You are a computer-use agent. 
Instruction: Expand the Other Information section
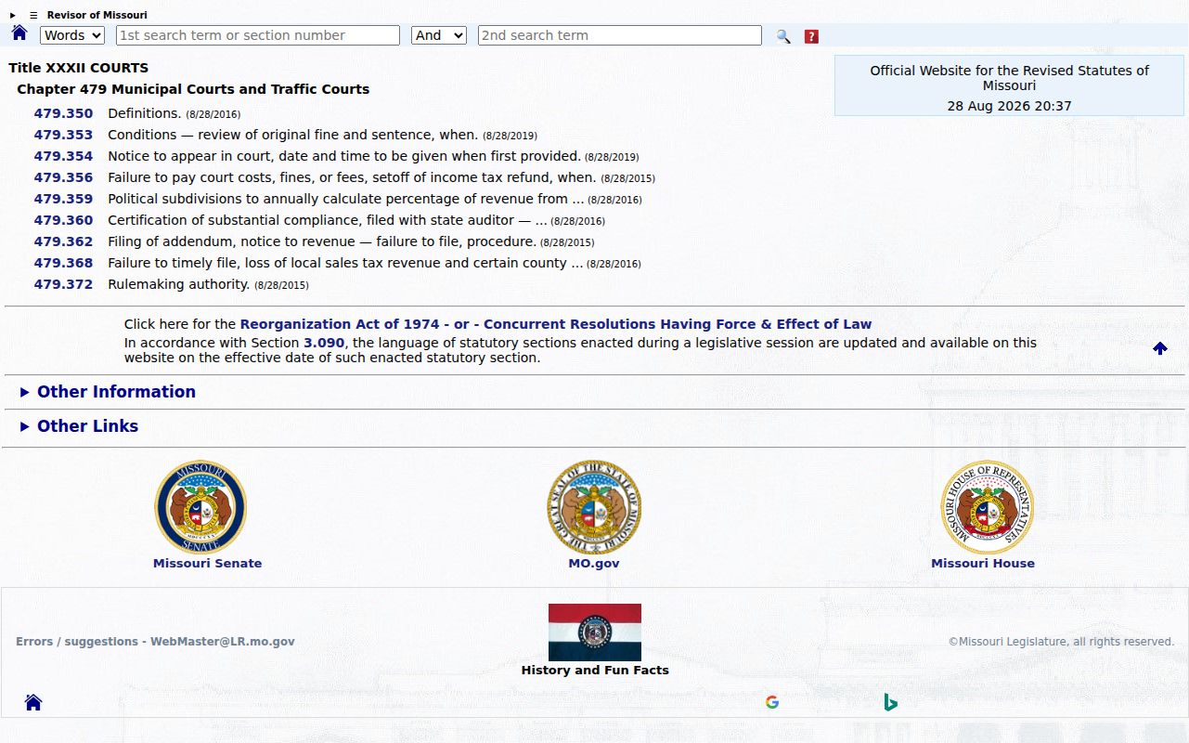(116, 392)
